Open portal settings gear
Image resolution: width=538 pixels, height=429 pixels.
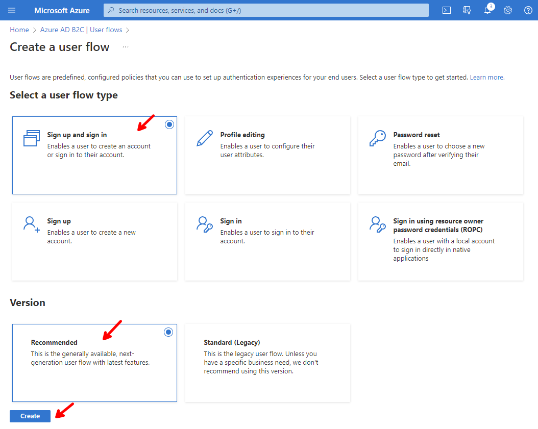click(508, 10)
